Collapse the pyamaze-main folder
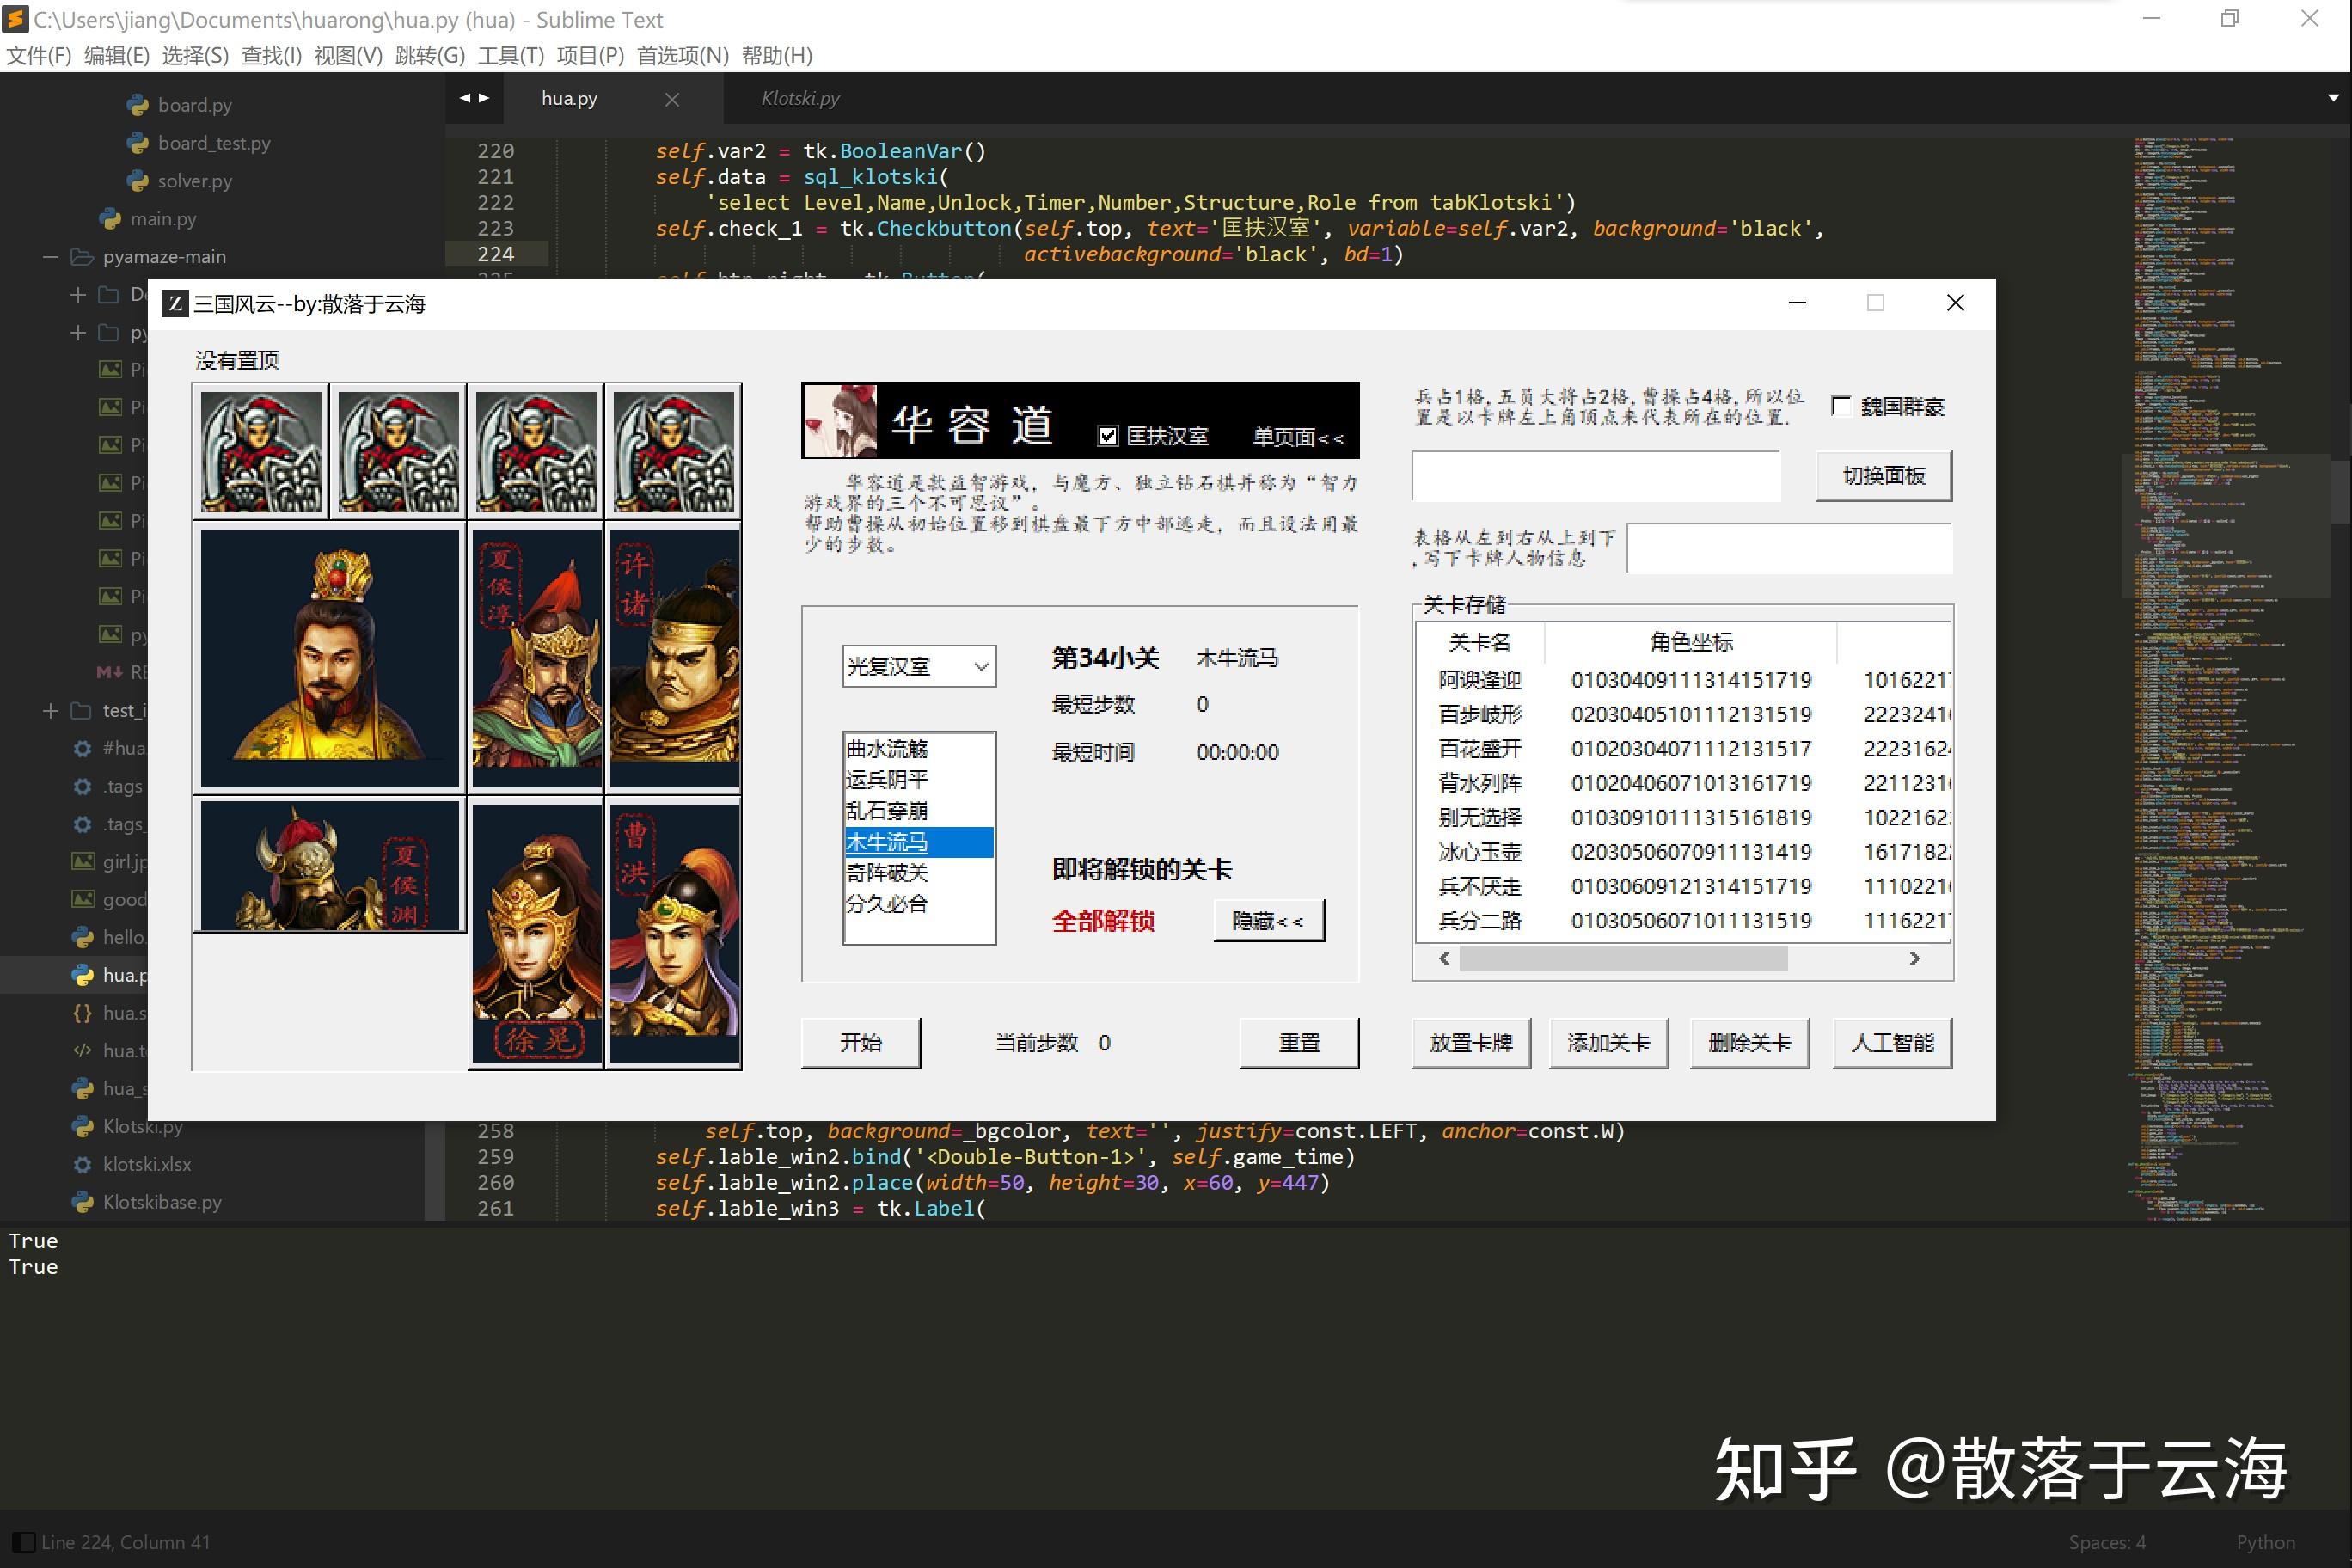The width and height of the screenshot is (2352, 1568). (50, 257)
